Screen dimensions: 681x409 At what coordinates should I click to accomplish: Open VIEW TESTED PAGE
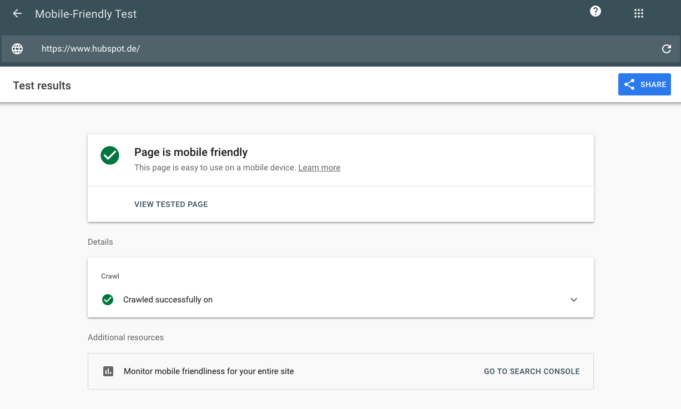tap(170, 204)
